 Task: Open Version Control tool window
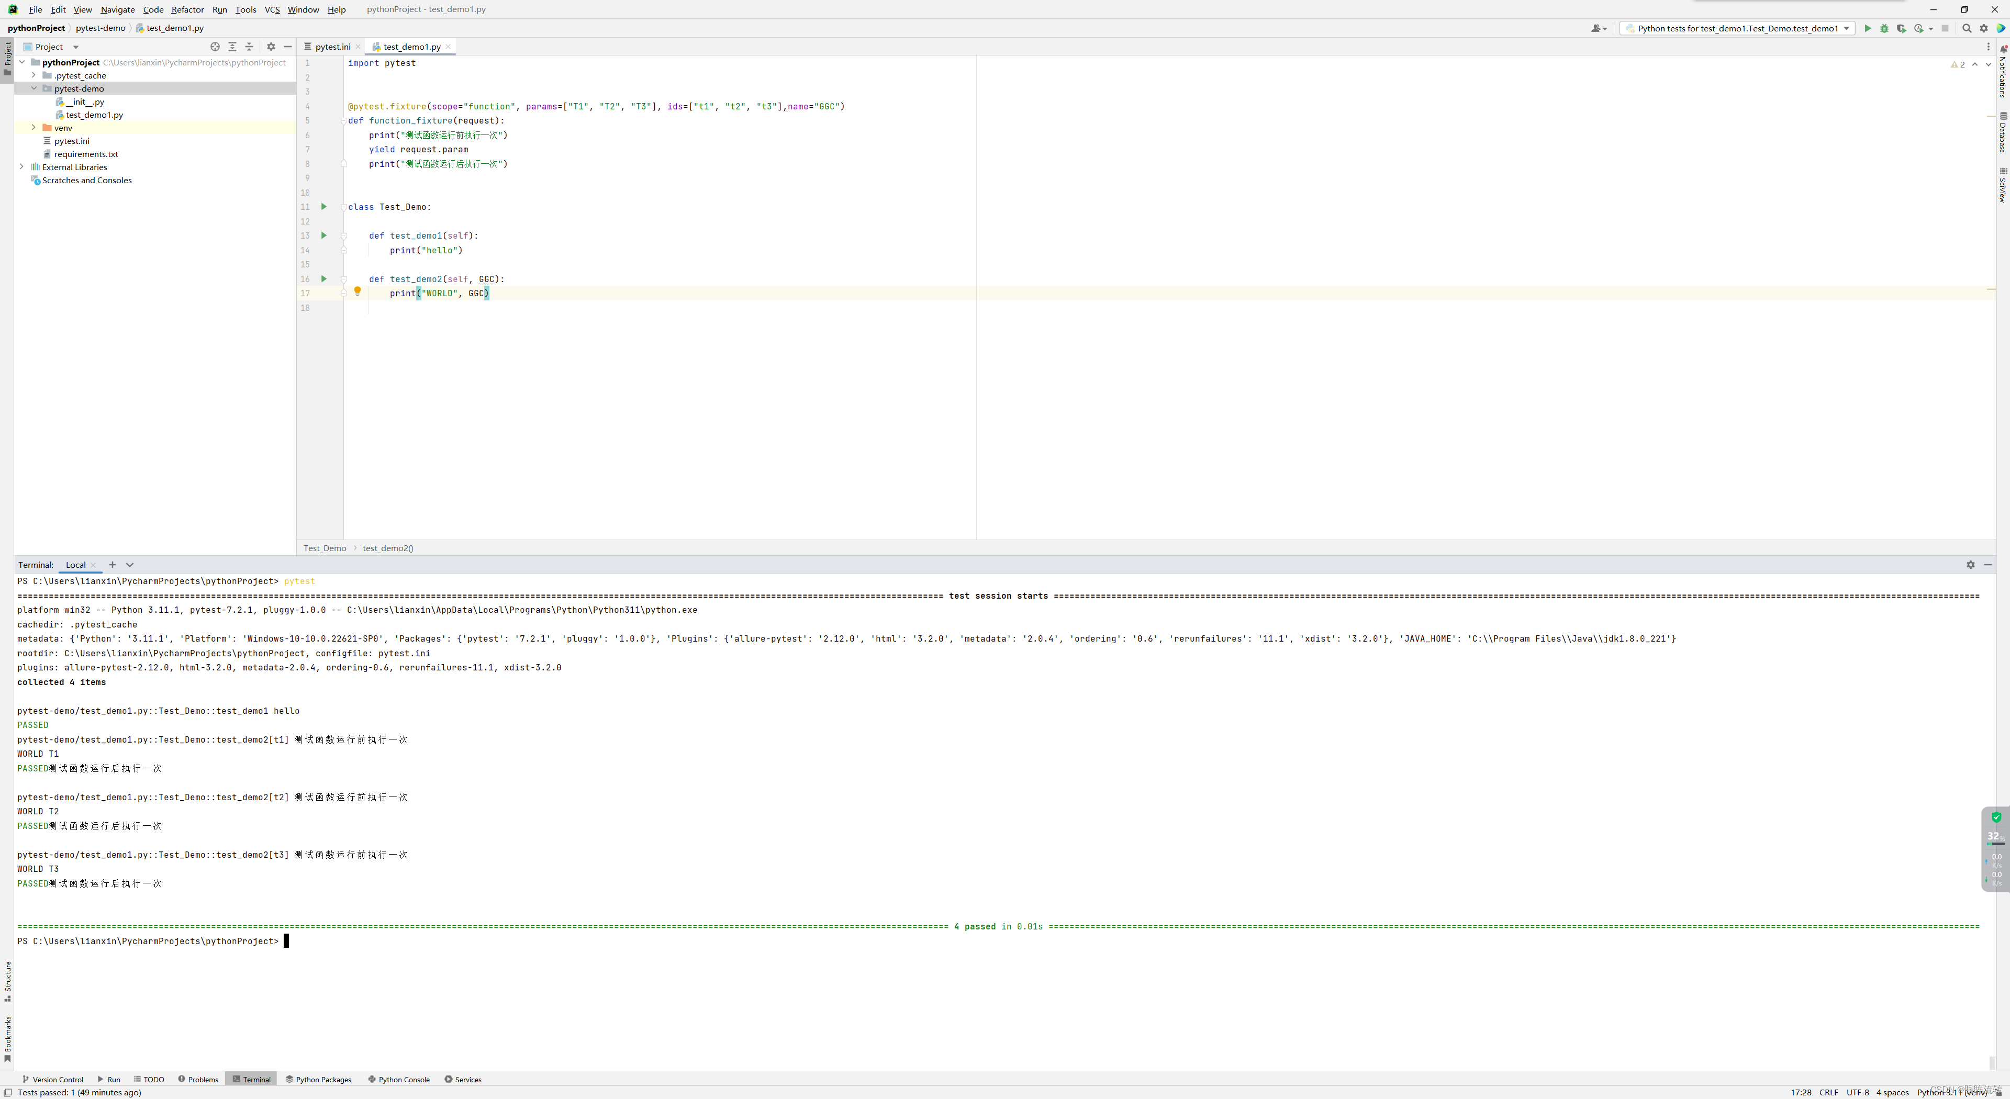(52, 1080)
